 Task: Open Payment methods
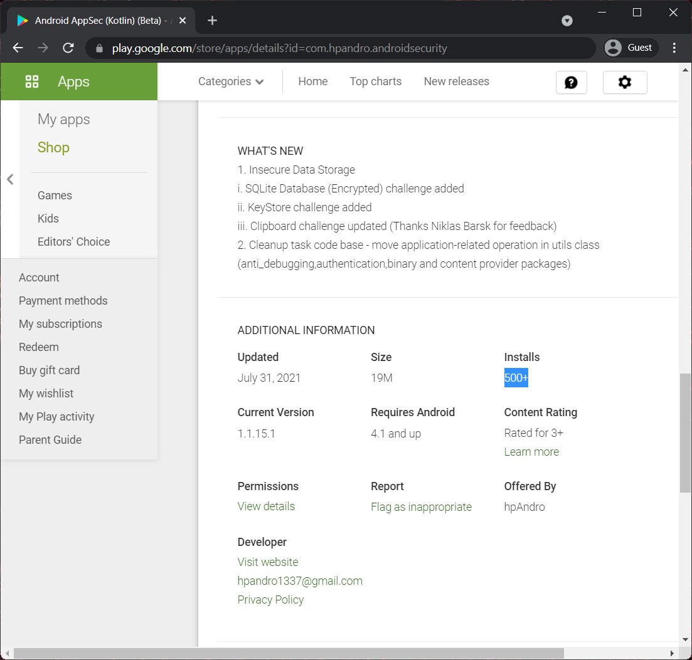point(63,301)
